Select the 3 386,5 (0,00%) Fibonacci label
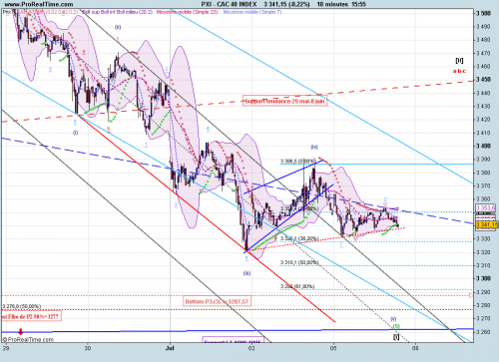The width and height of the screenshot is (499, 362). (298, 161)
